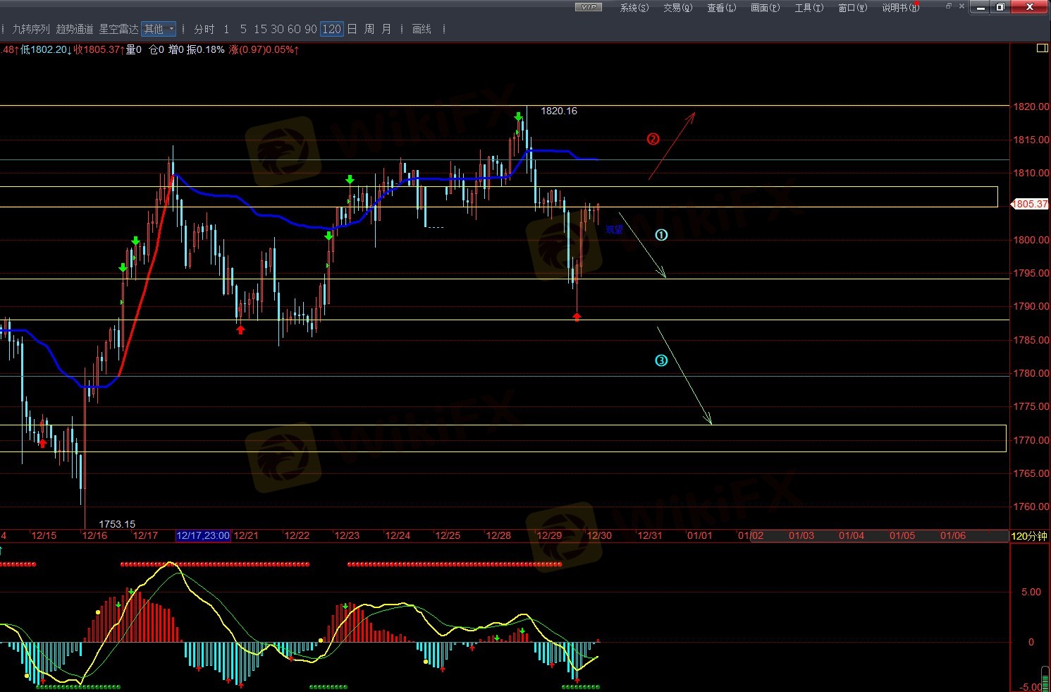Click the 1805.37 current price label
Image resolution: width=1051 pixels, height=692 pixels.
point(1030,204)
